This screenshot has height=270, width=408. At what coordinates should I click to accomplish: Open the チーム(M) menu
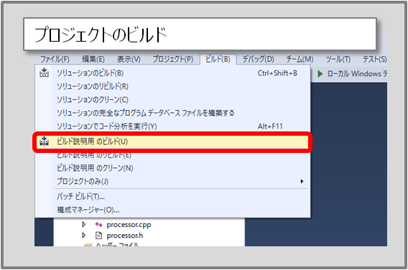300,60
